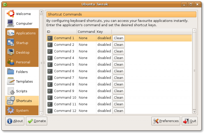Set key for Command 8's disabled cell
204x133 pixels.
click(104, 84)
